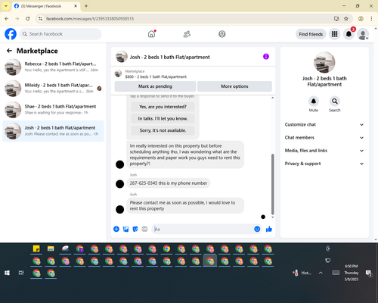Open Windows Start menu
The width and height of the screenshot is (378, 303).
point(7,273)
